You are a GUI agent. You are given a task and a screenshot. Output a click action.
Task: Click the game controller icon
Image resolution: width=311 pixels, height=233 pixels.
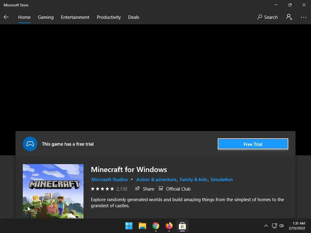click(x=30, y=144)
